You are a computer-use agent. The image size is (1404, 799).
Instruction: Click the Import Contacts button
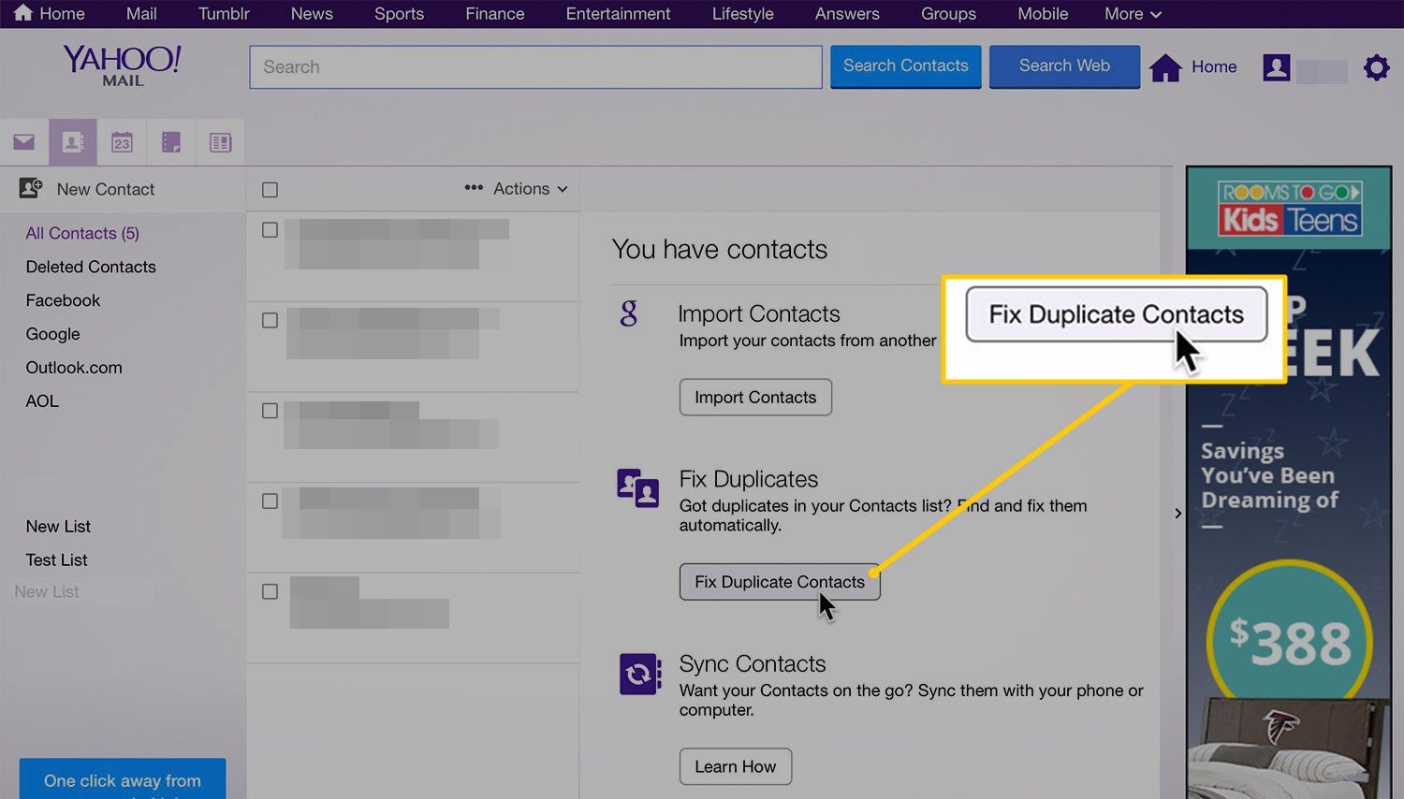click(x=755, y=397)
